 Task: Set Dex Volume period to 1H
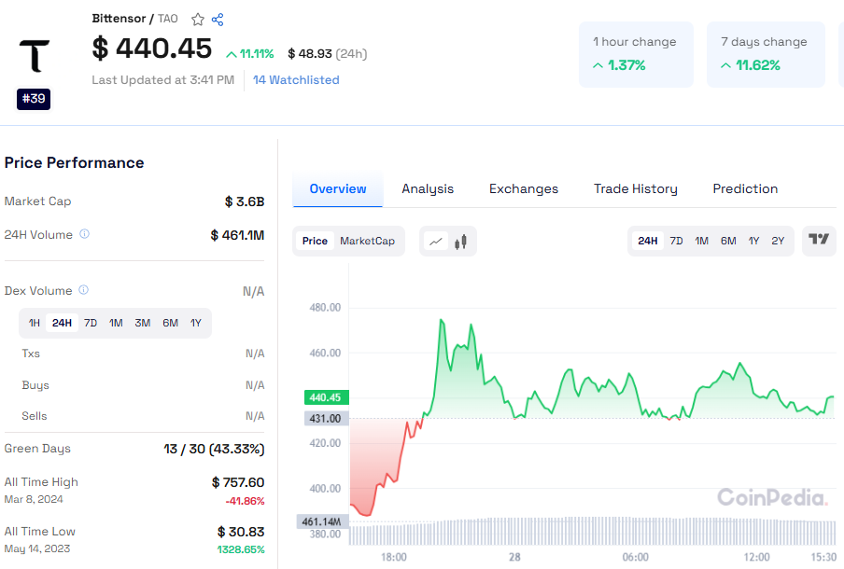[35, 323]
